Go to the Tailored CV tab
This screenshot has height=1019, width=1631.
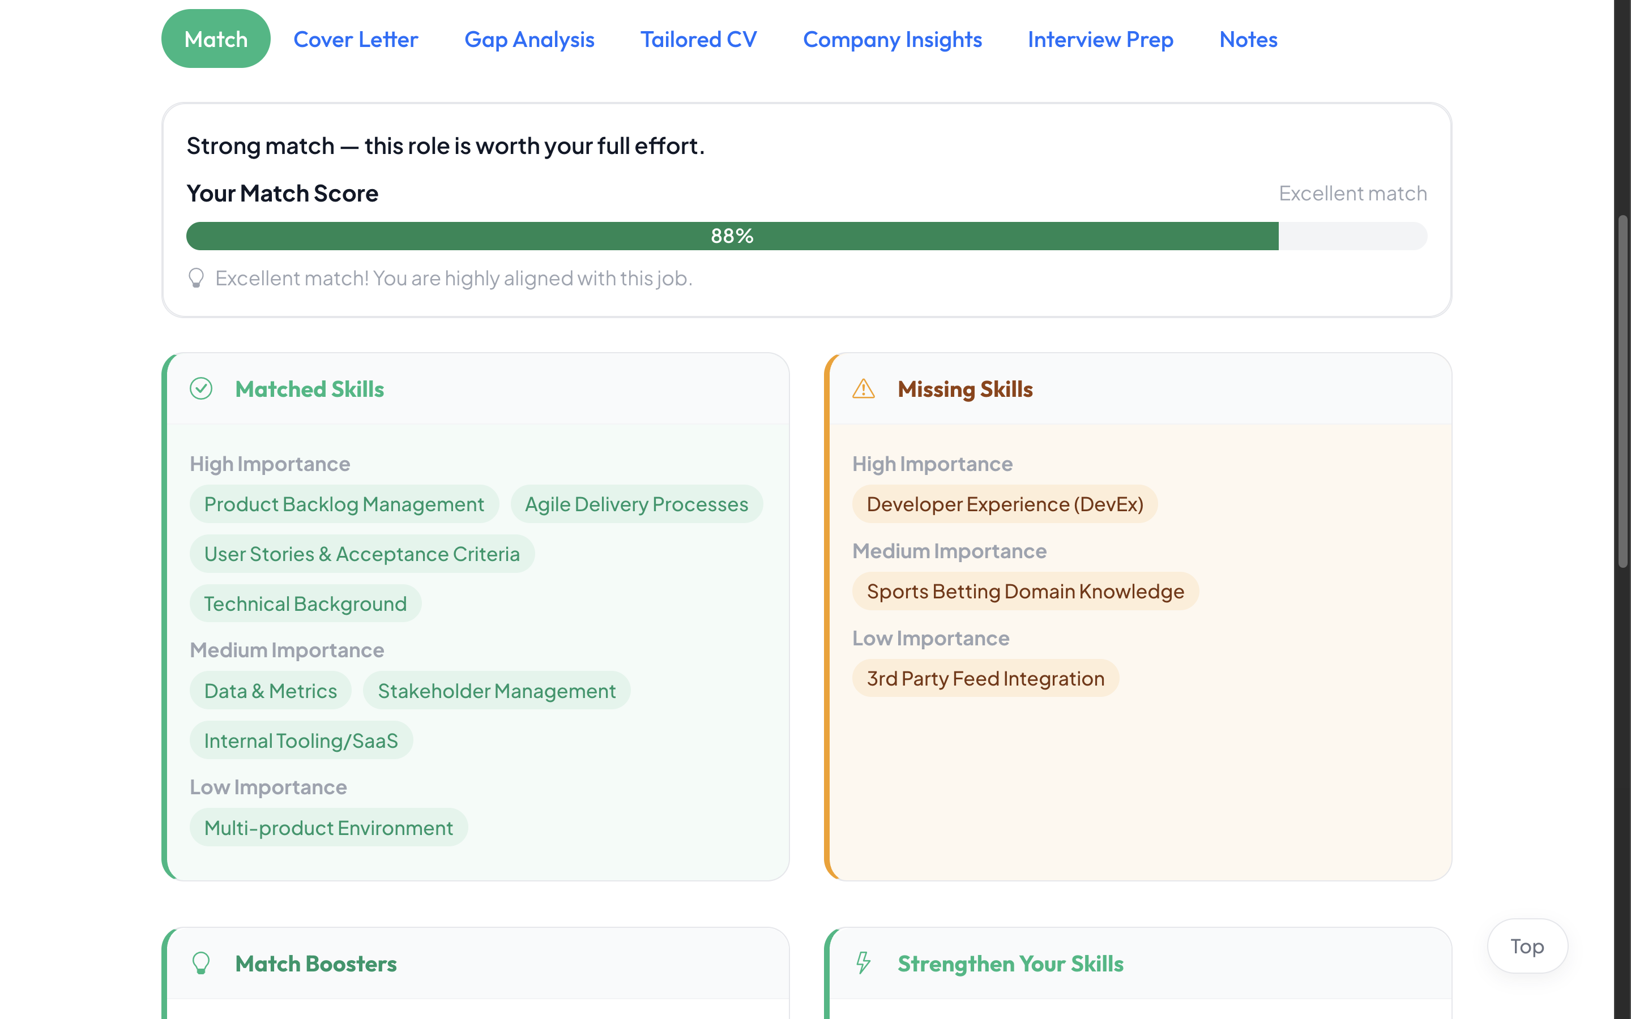(x=698, y=40)
